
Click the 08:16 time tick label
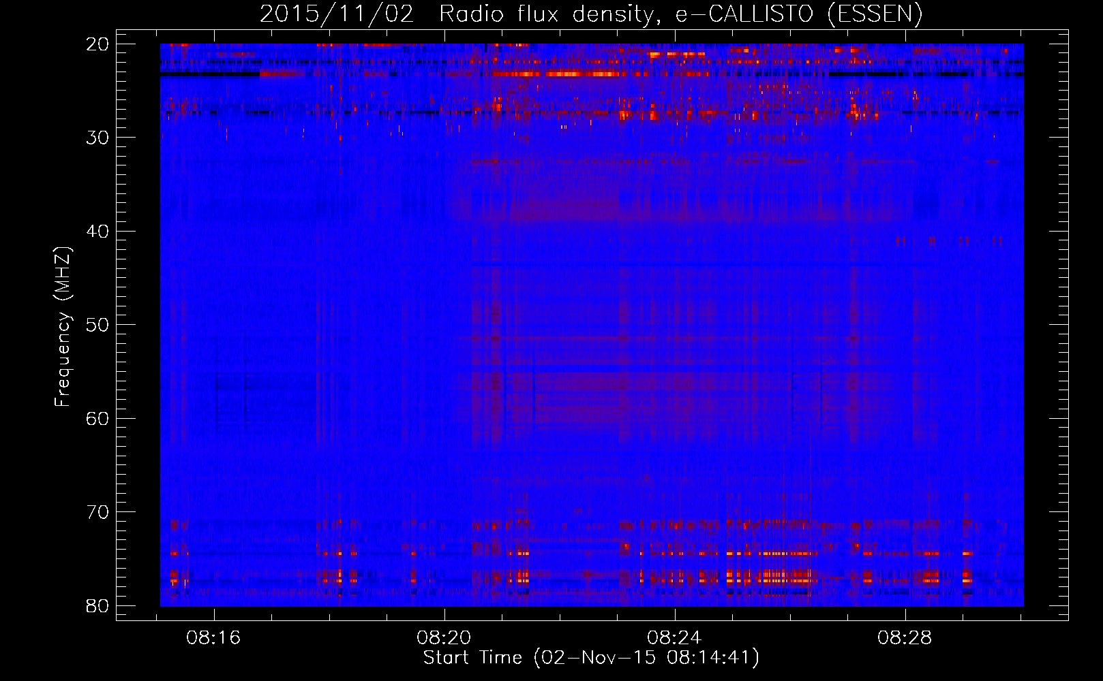click(x=214, y=638)
